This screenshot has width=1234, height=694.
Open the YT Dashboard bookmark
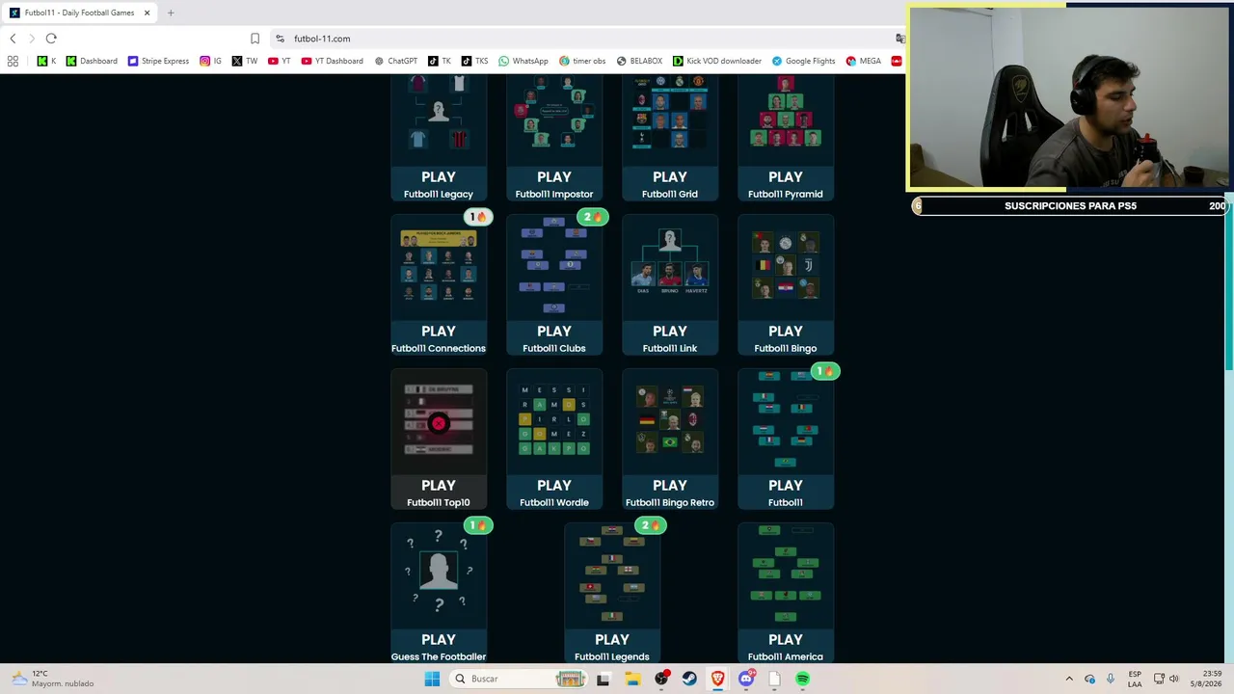click(x=333, y=61)
